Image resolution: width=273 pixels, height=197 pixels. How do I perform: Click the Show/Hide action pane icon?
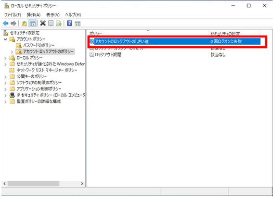tap(78, 24)
